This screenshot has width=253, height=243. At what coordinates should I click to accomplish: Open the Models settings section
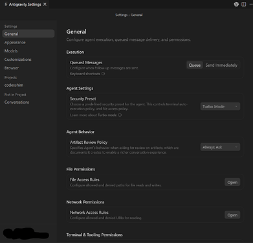[x=11, y=51]
